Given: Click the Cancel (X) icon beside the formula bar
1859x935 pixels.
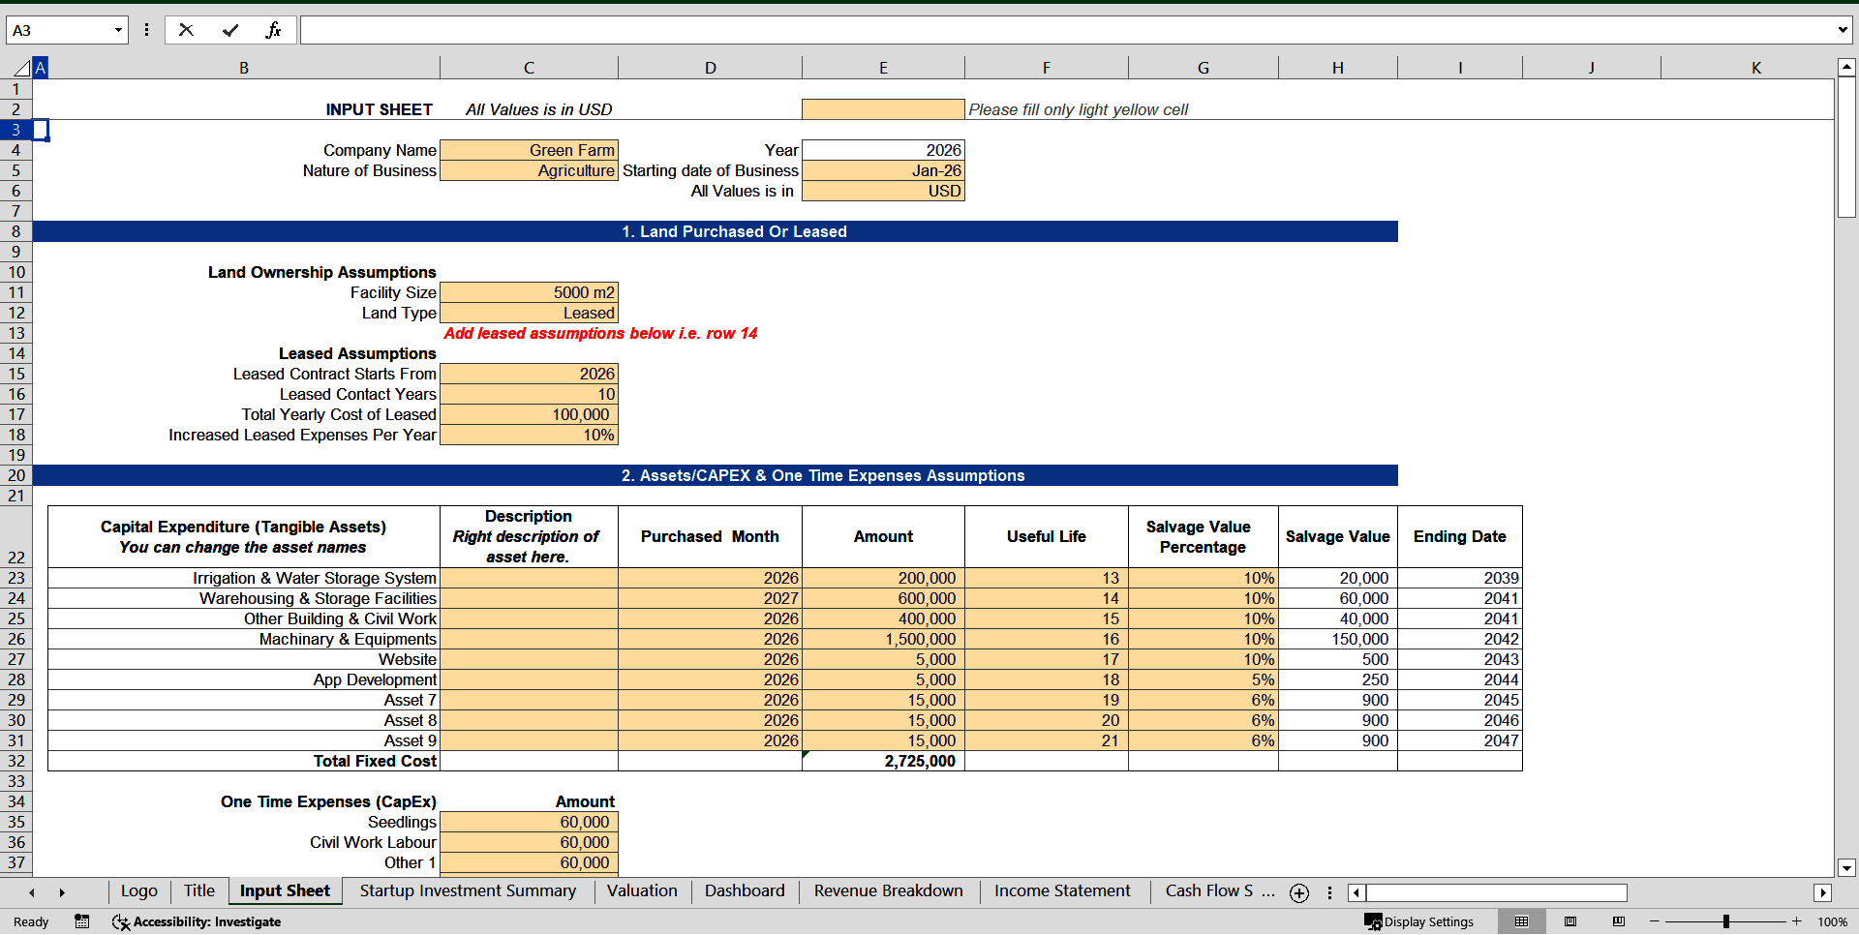Looking at the screenshot, I should point(186,29).
